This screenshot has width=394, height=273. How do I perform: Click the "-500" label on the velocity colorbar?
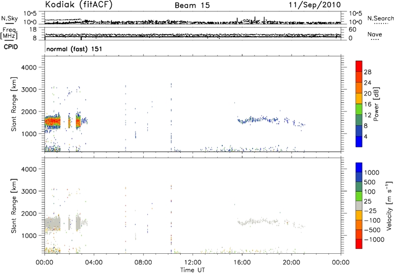pyautogui.click(x=372, y=230)
